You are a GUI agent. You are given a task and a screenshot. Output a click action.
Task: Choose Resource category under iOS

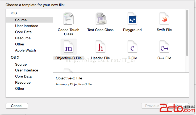[x=23, y=38]
